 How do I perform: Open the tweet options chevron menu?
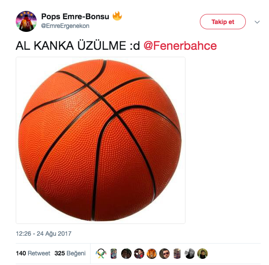[257, 21]
